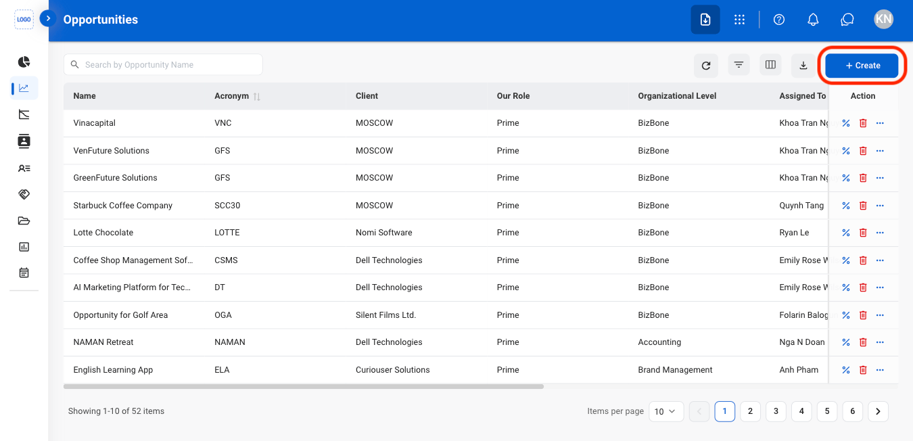Delete the Coffee Shop Management opportunity
Screen dimensions: 913x441
[x=863, y=260]
